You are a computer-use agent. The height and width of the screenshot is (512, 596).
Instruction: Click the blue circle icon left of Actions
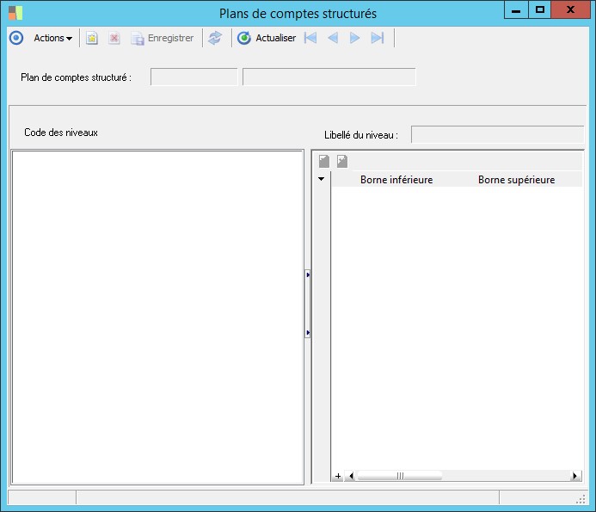pyautogui.click(x=15, y=38)
